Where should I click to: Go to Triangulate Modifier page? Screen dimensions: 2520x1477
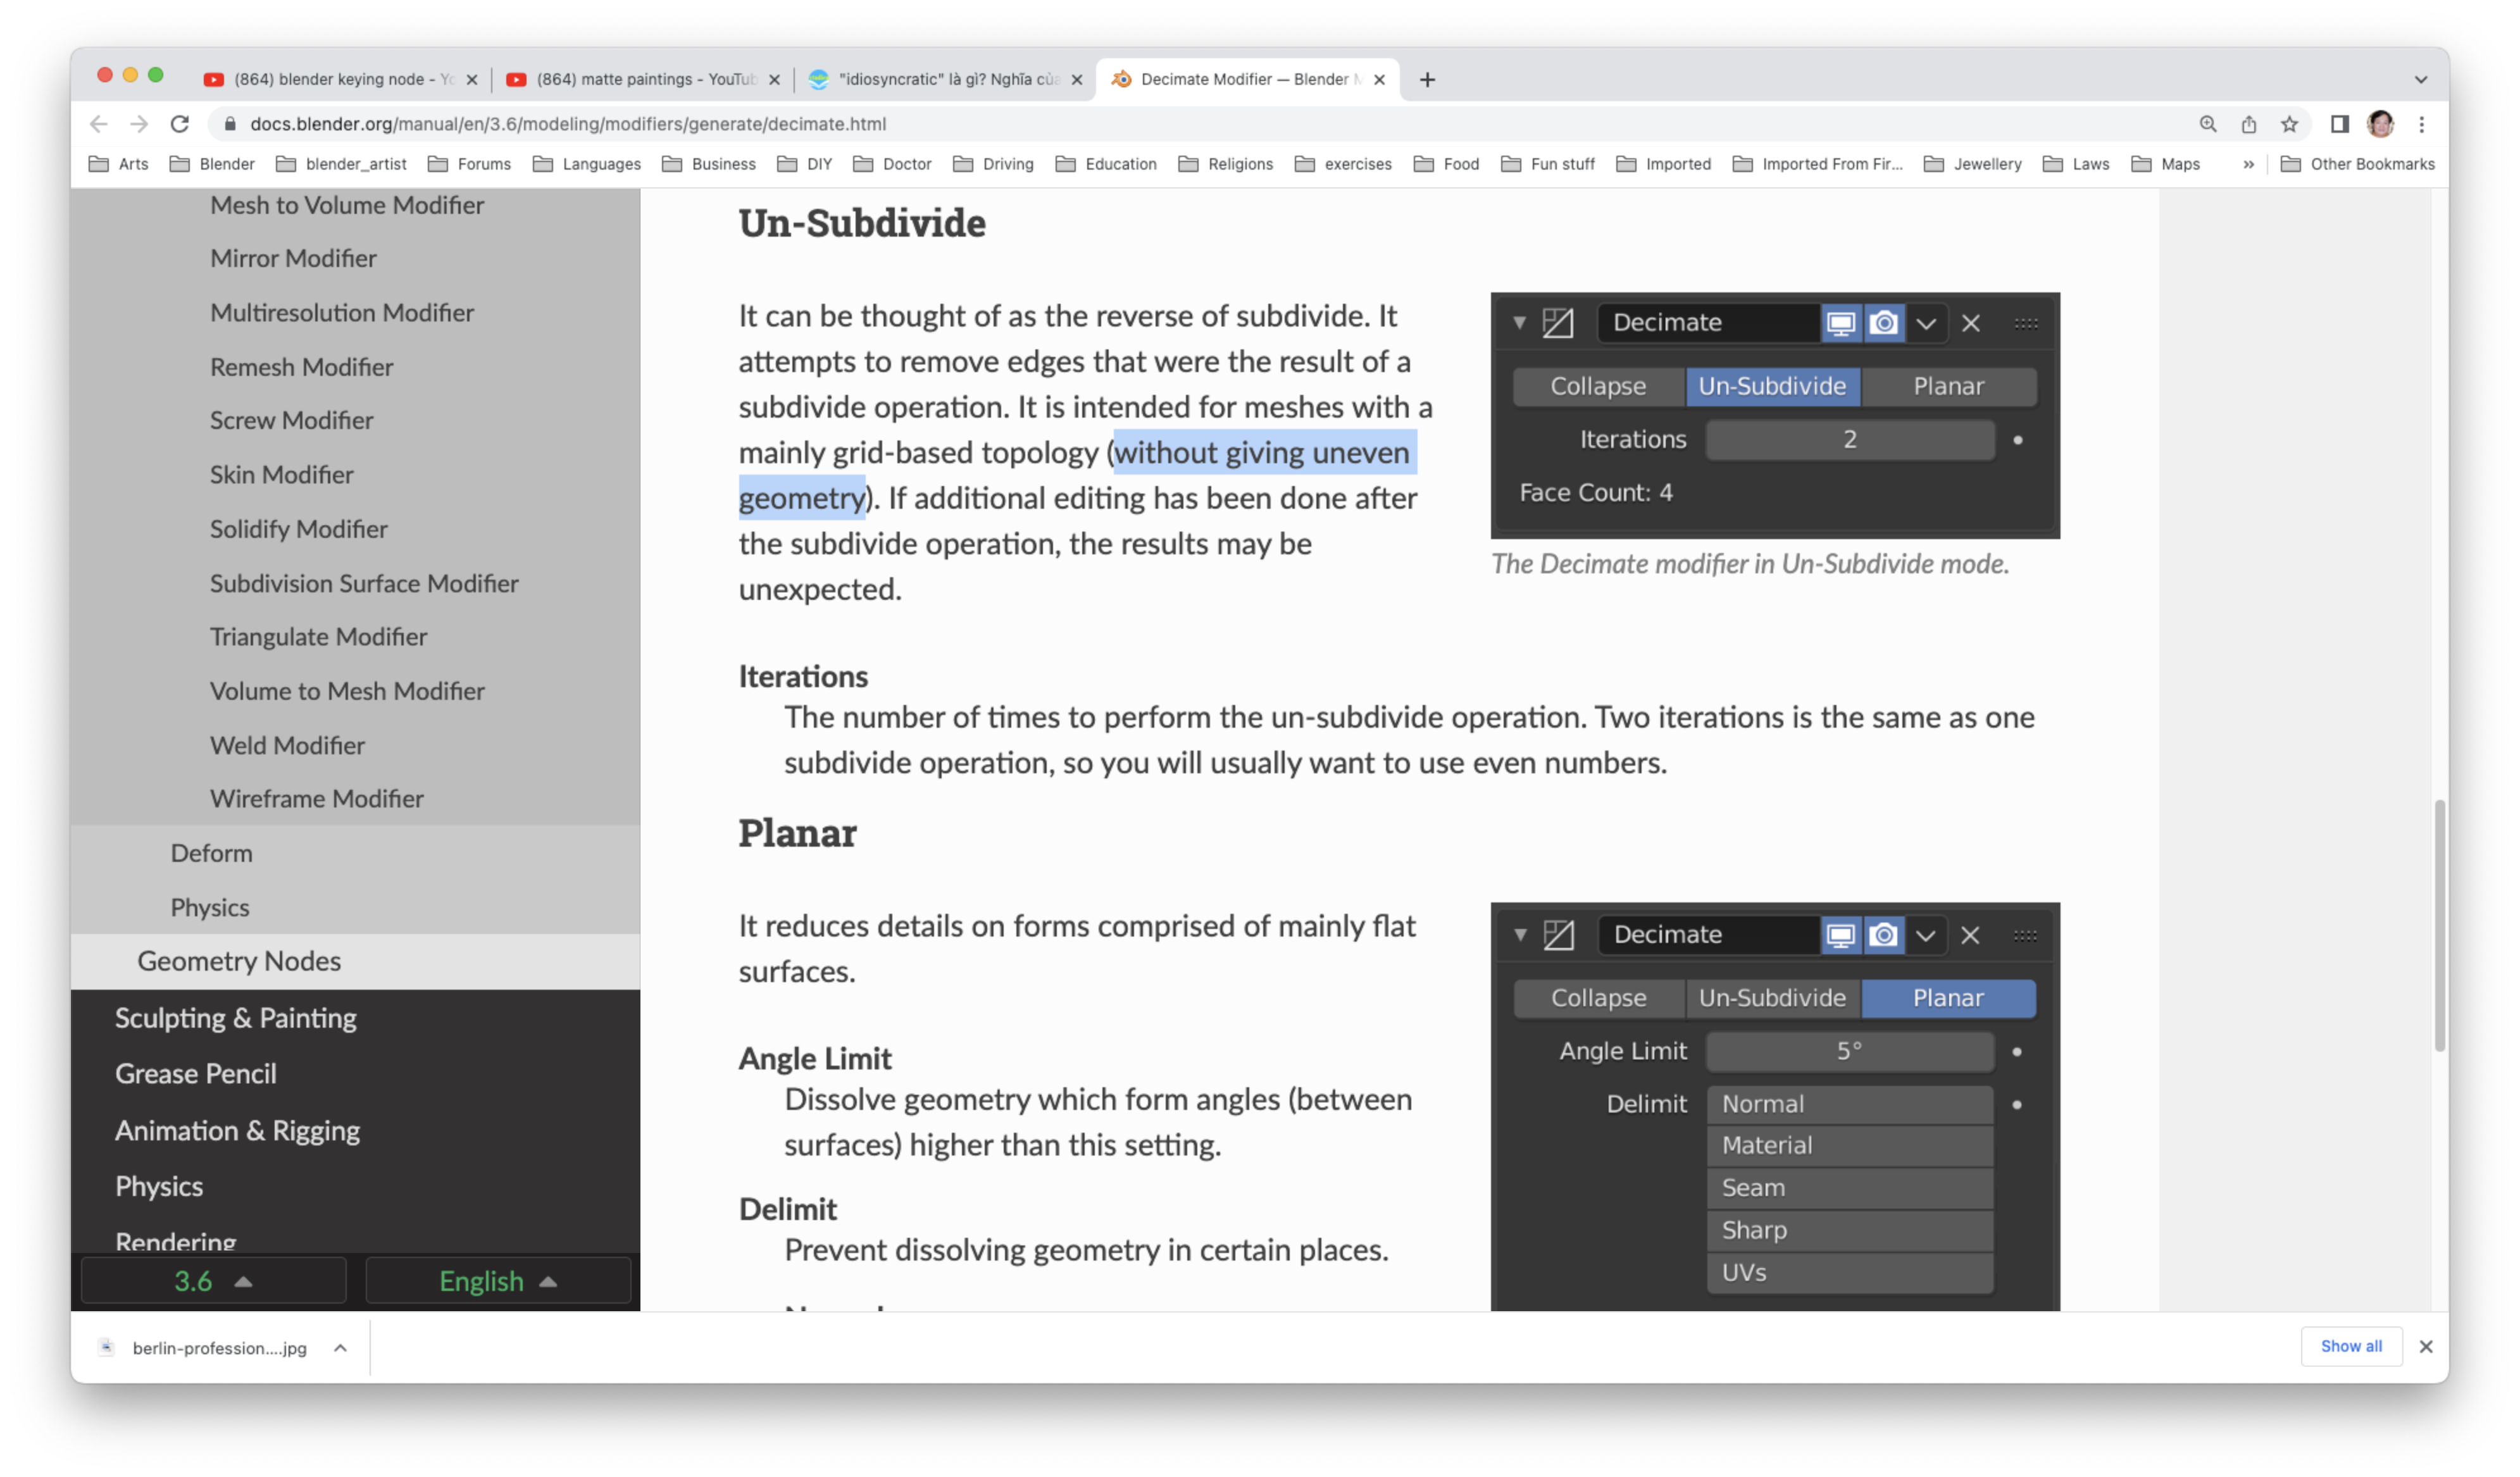(318, 636)
